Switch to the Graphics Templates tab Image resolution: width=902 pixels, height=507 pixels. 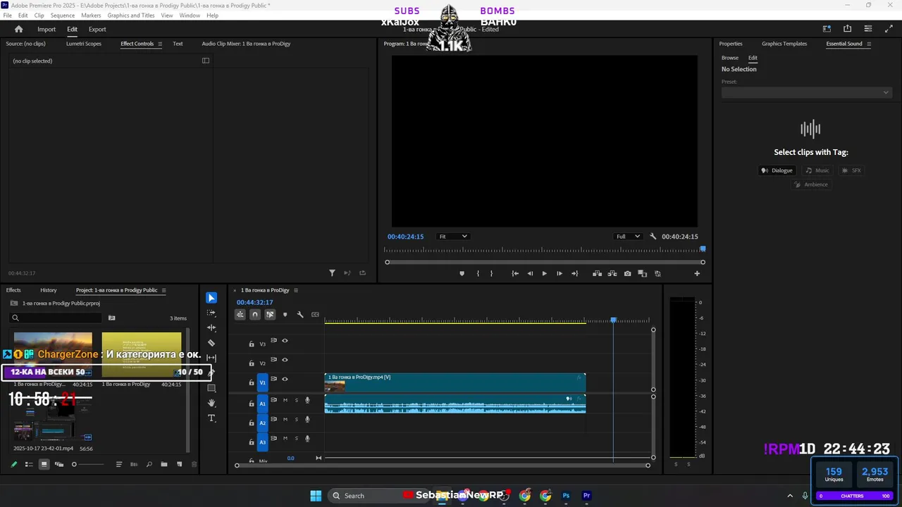[x=784, y=44]
